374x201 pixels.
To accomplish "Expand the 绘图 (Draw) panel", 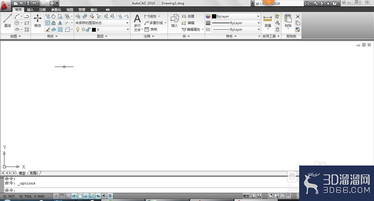I will pos(15,36).
